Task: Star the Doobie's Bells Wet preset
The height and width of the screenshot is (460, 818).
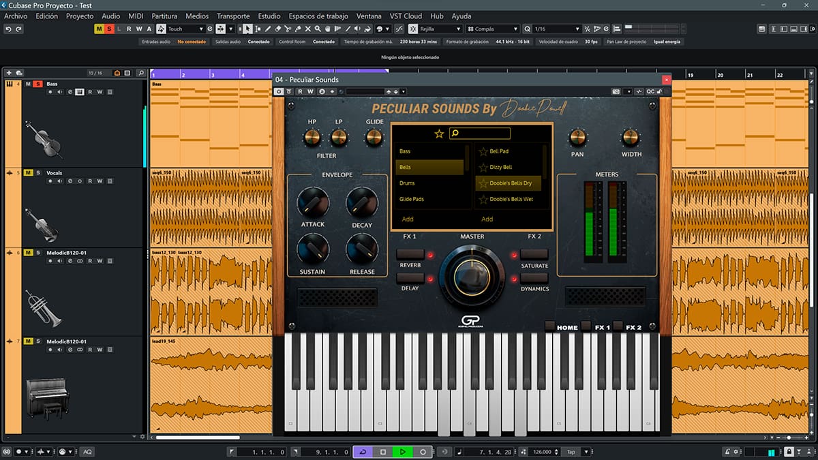Action: 483,200
